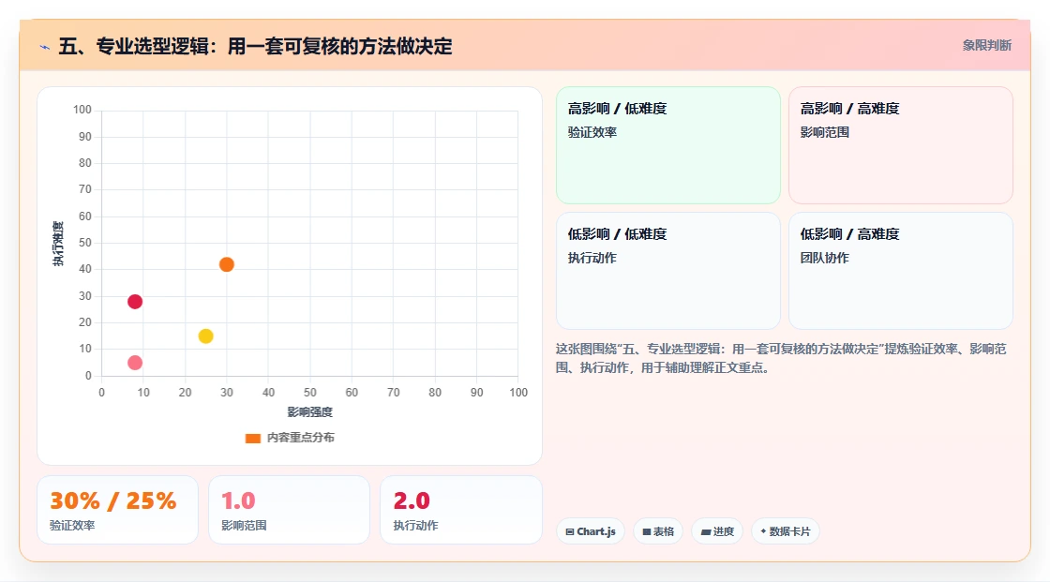Click the 象限判断 label in header
Viewport: 1050px width, 582px height.
[986, 46]
